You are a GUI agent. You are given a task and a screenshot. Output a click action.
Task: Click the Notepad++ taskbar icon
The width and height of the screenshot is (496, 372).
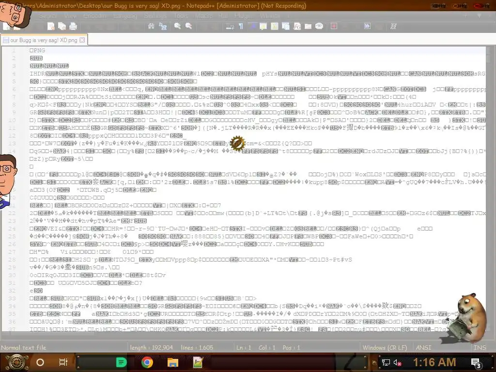click(198, 362)
